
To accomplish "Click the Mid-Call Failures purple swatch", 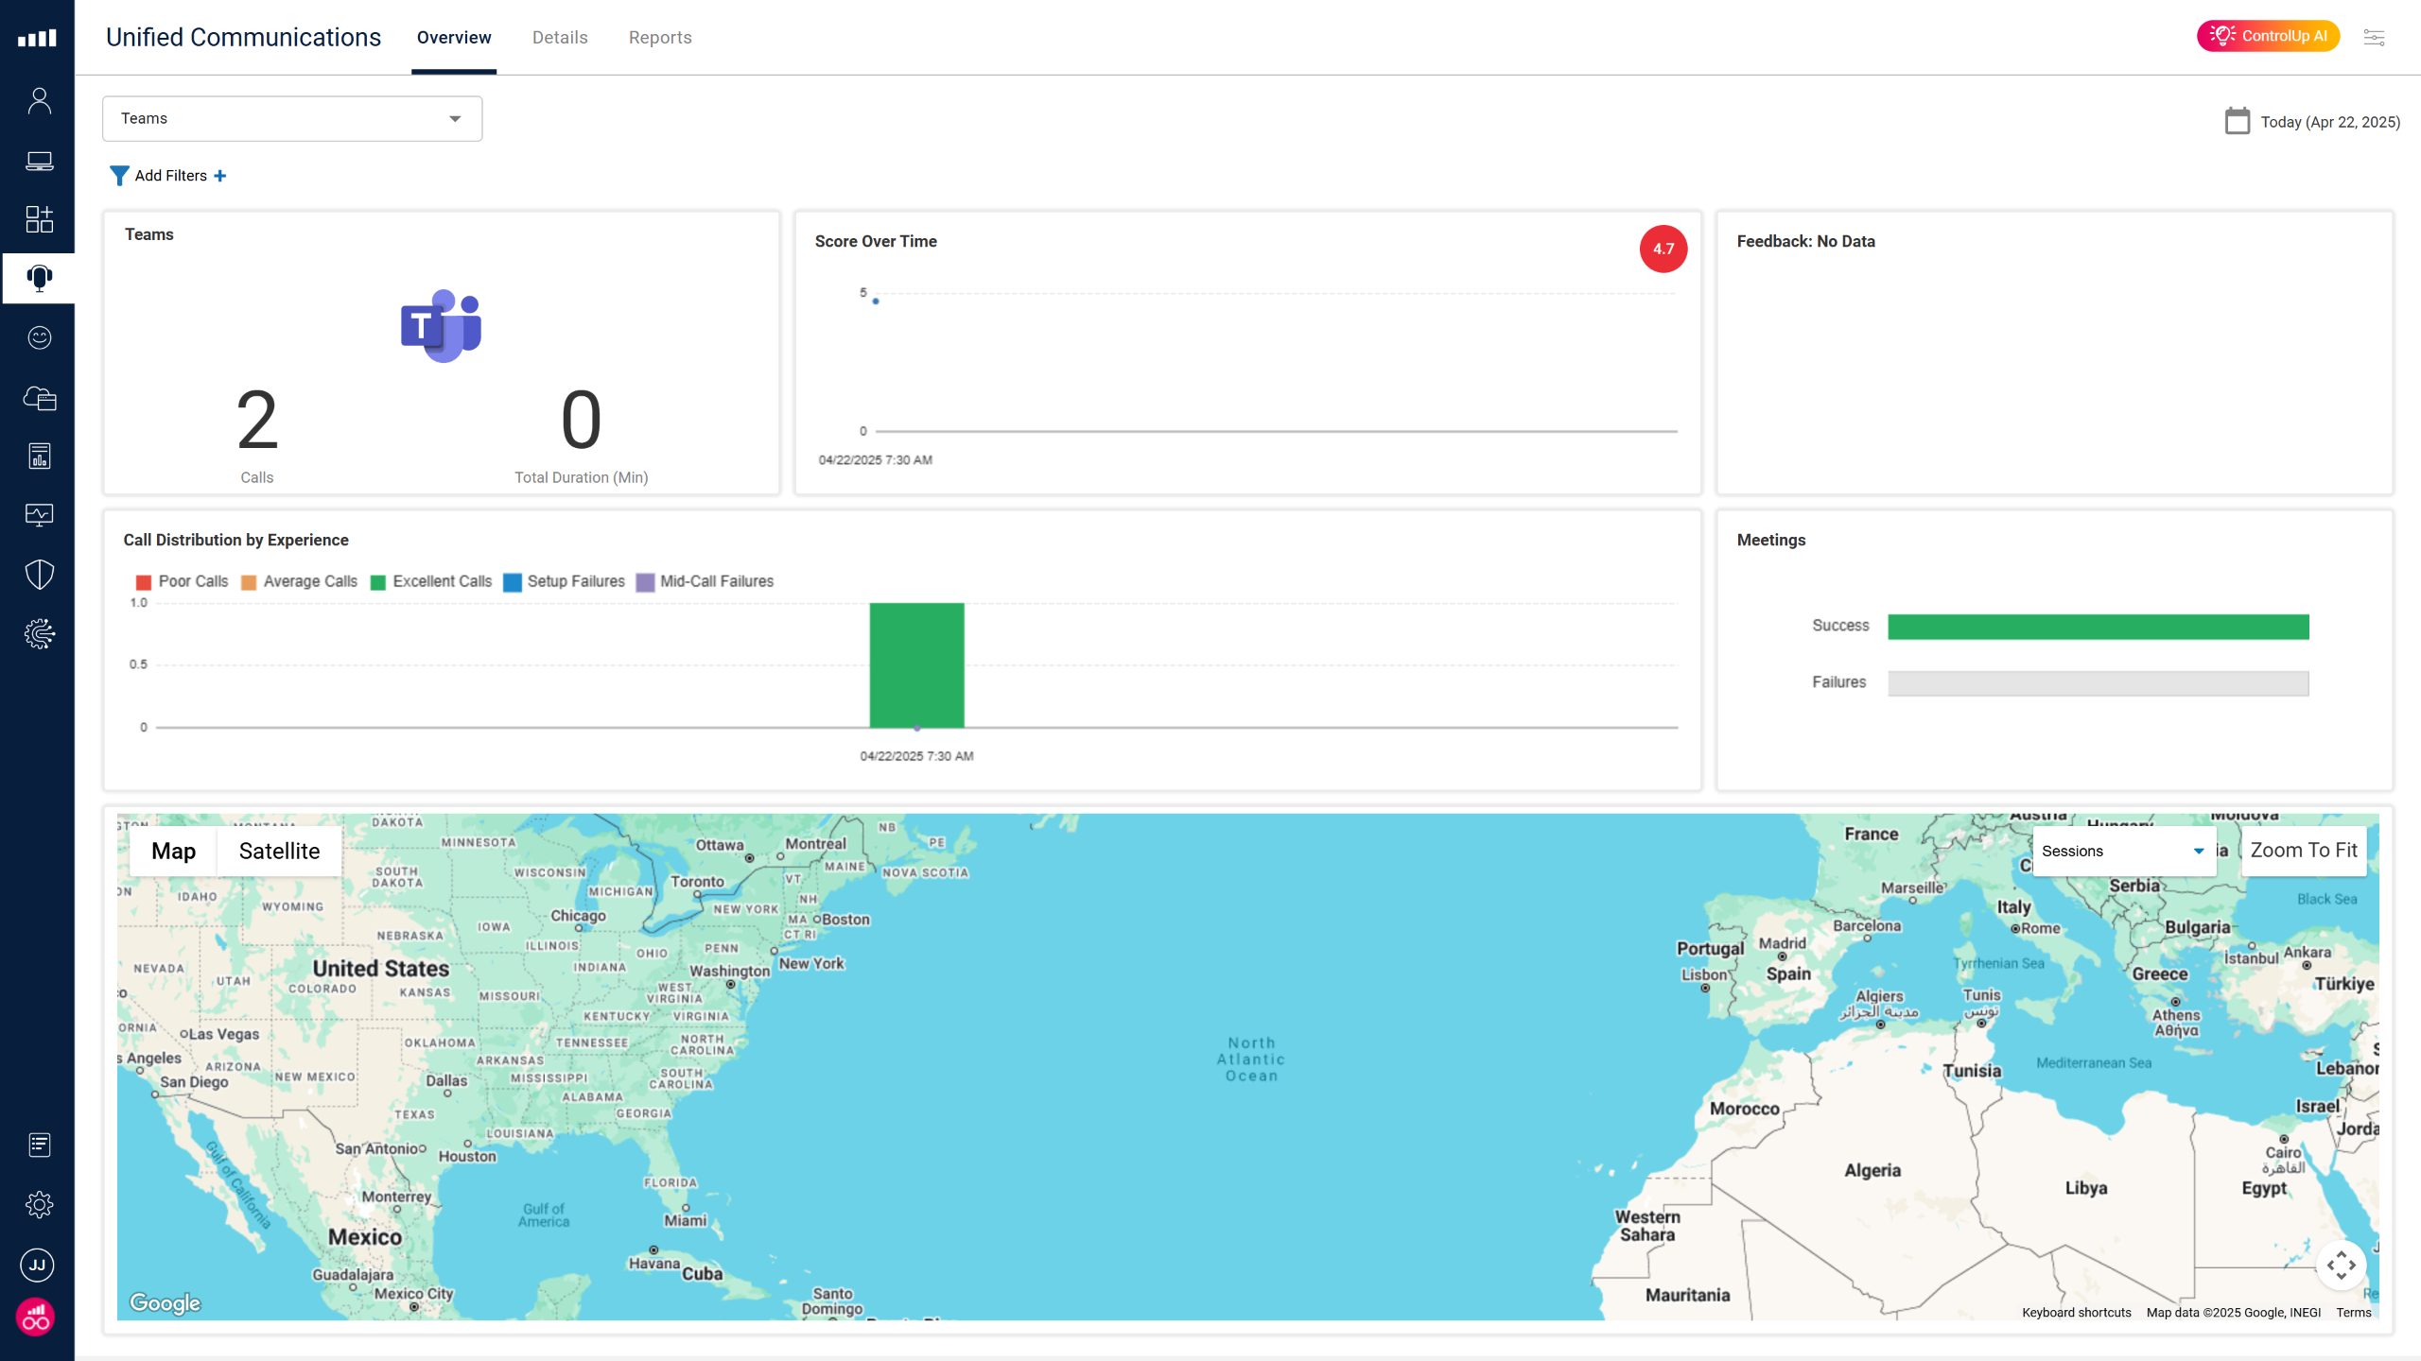I will point(645,582).
